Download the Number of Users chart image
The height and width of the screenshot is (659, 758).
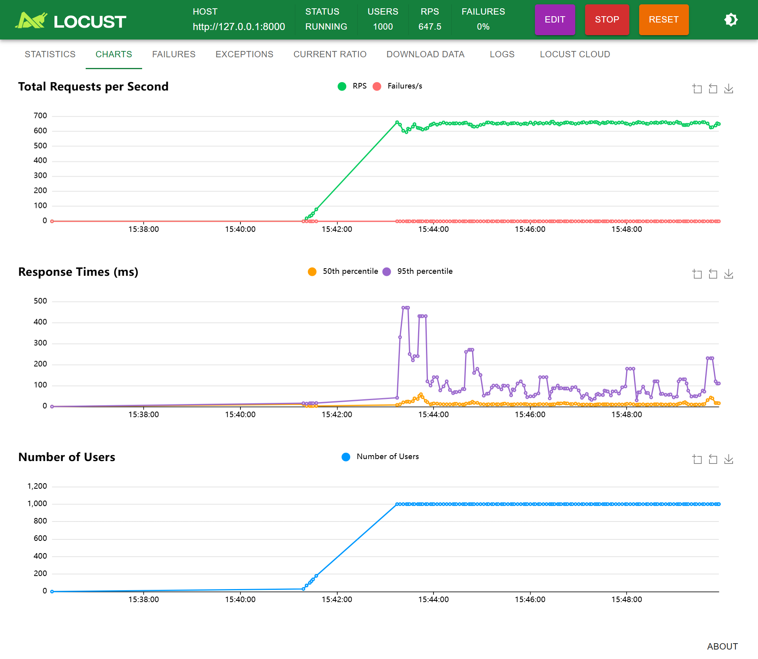(728, 459)
